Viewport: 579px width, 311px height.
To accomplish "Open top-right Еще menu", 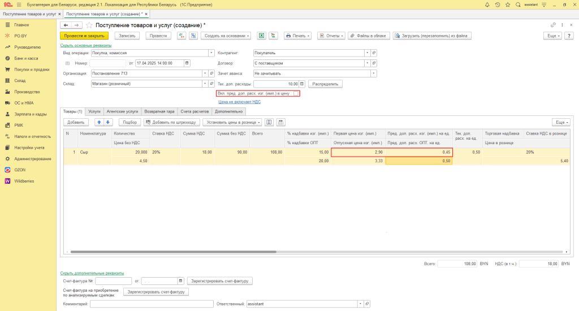I will (x=552, y=36).
